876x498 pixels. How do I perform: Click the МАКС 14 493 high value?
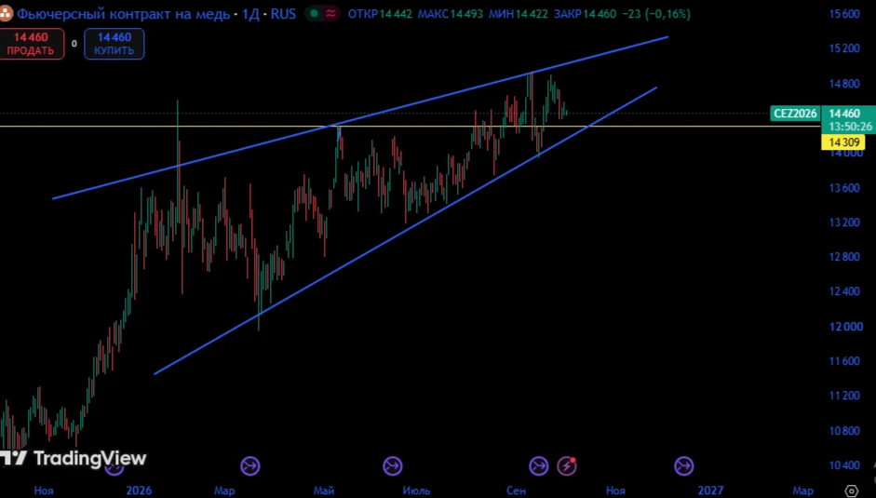450,13
